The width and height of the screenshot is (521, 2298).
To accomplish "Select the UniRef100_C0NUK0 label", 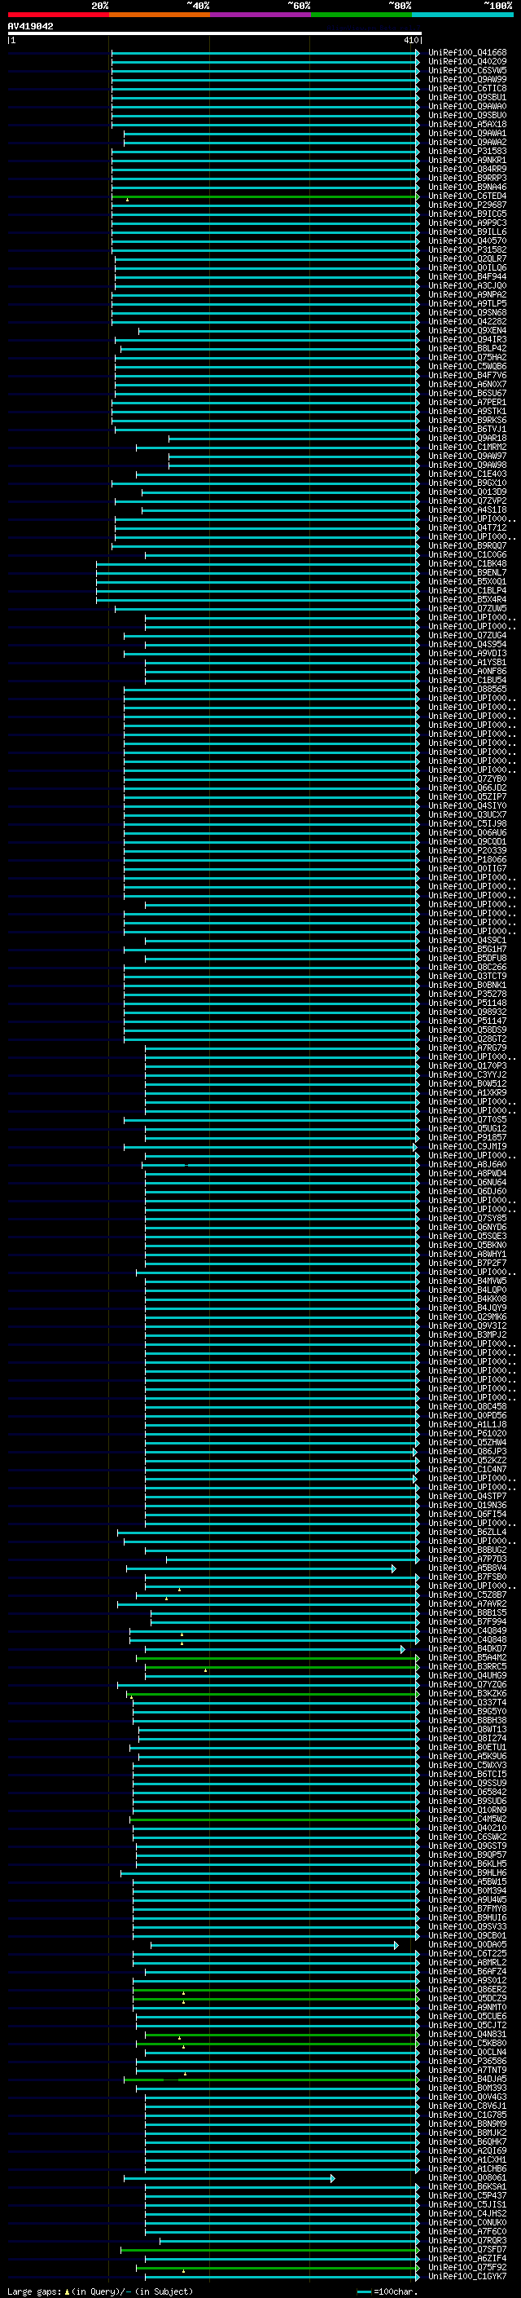I will 467,2223.
